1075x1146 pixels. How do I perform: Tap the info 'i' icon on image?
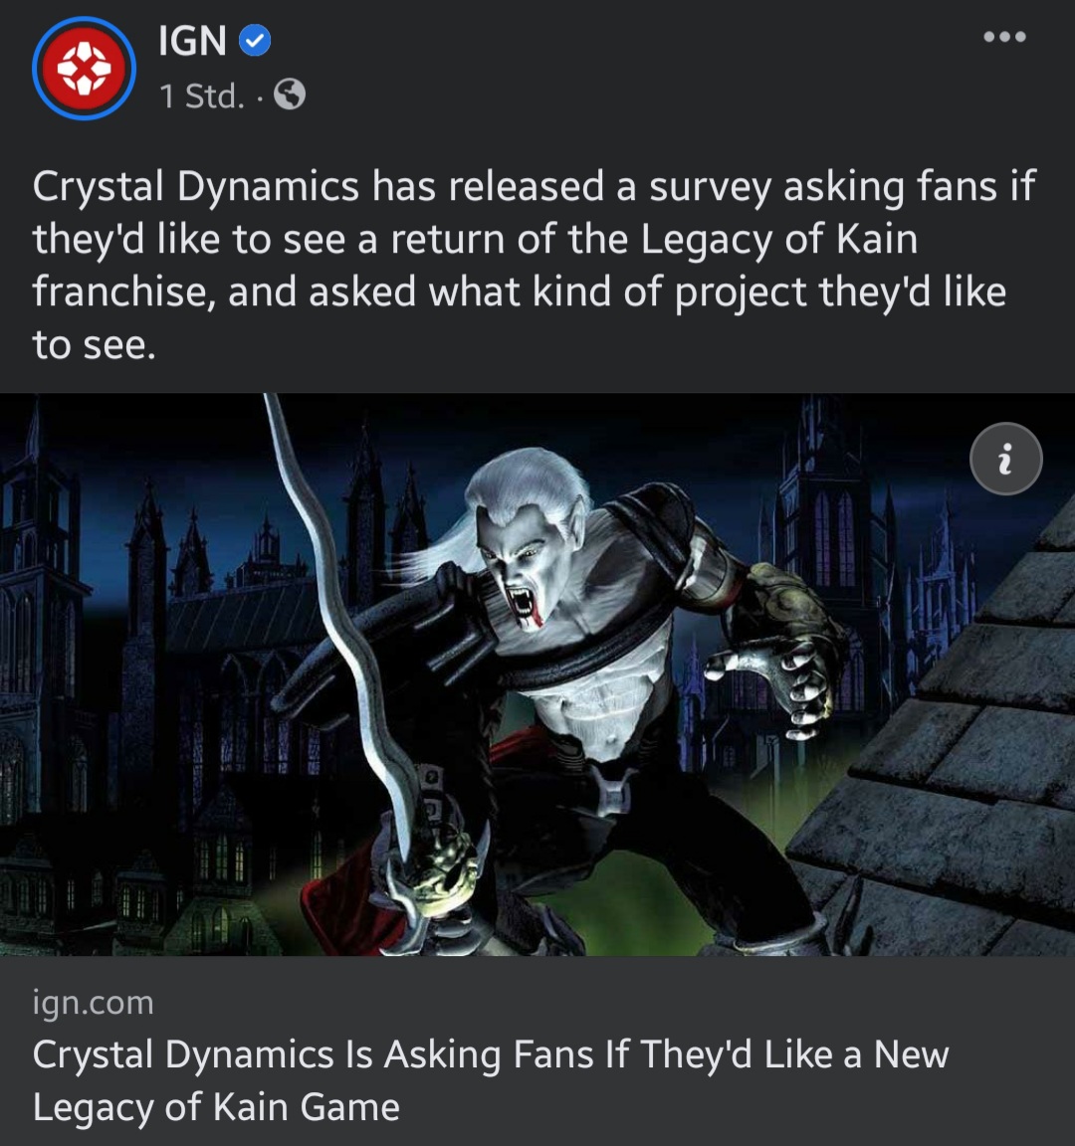(1005, 459)
